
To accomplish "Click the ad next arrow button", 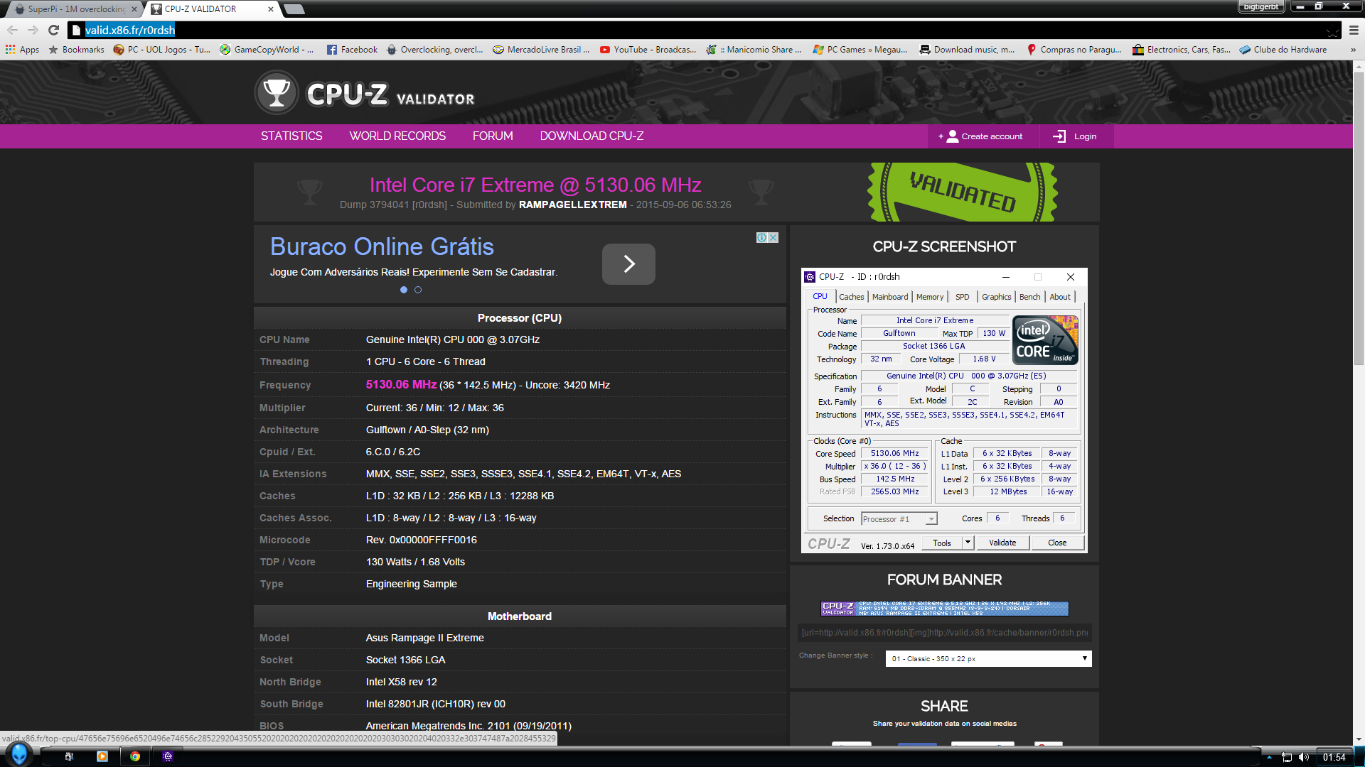I will pyautogui.click(x=628, y=264).
